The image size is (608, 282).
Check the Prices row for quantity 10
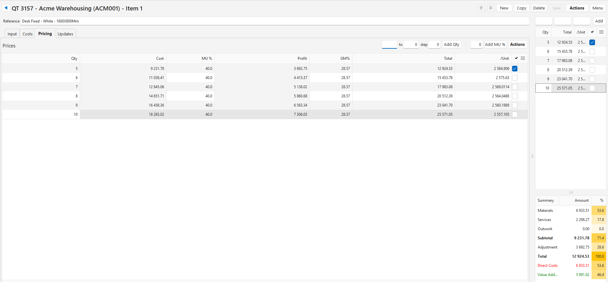(x=515, y=114)
